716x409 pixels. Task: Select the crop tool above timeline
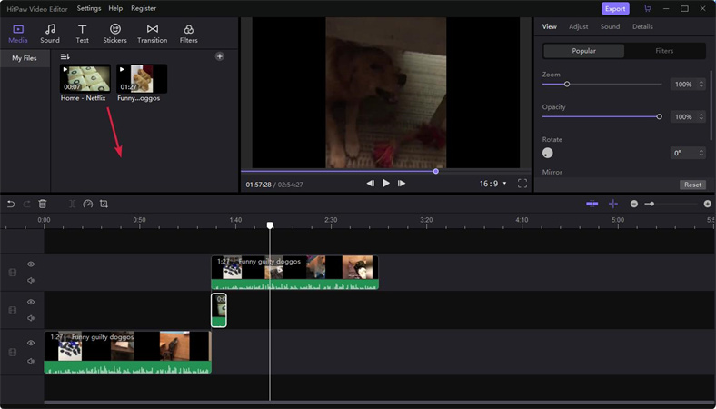pyautogui.click(x=104, y=204)
